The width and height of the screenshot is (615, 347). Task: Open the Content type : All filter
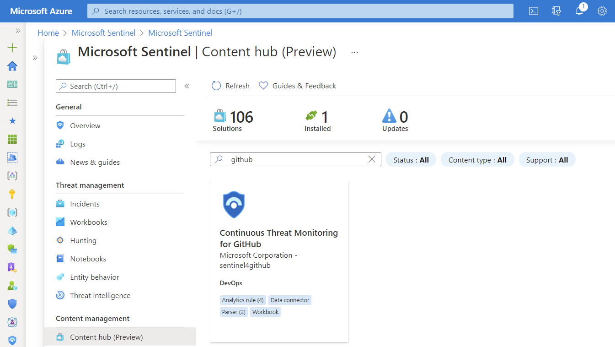(477, 160)
